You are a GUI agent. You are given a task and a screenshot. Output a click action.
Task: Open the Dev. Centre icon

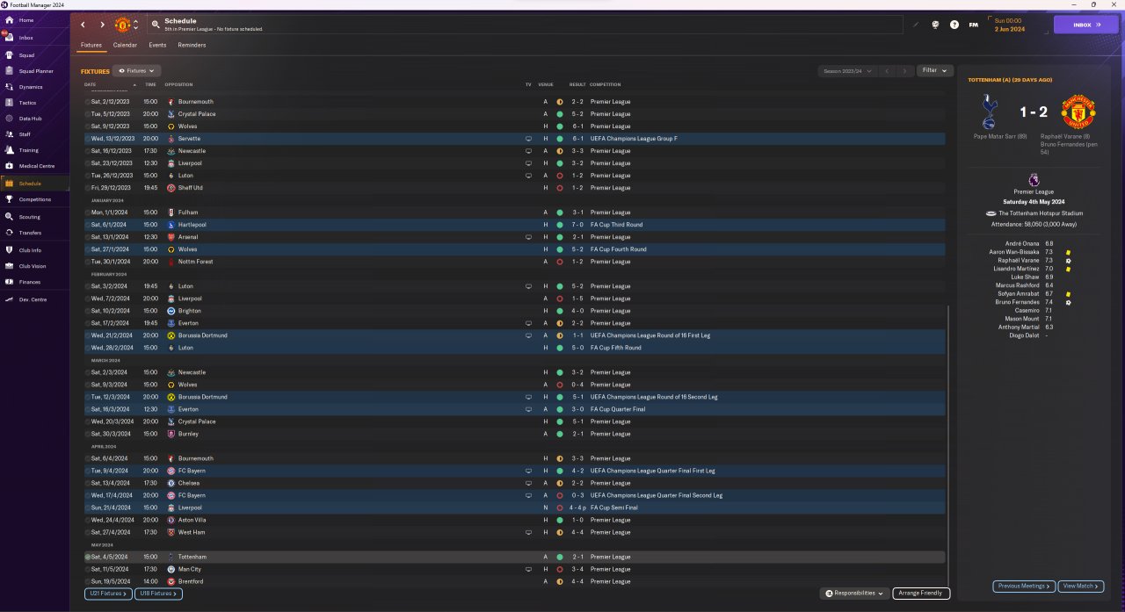tap(10, 299)
